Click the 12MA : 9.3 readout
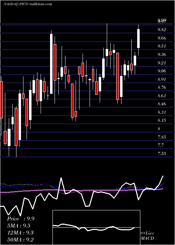This screenshot has height=245, width=175. [20, 232]
